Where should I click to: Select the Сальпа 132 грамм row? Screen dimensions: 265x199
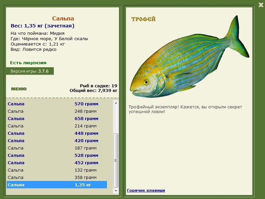57,170
